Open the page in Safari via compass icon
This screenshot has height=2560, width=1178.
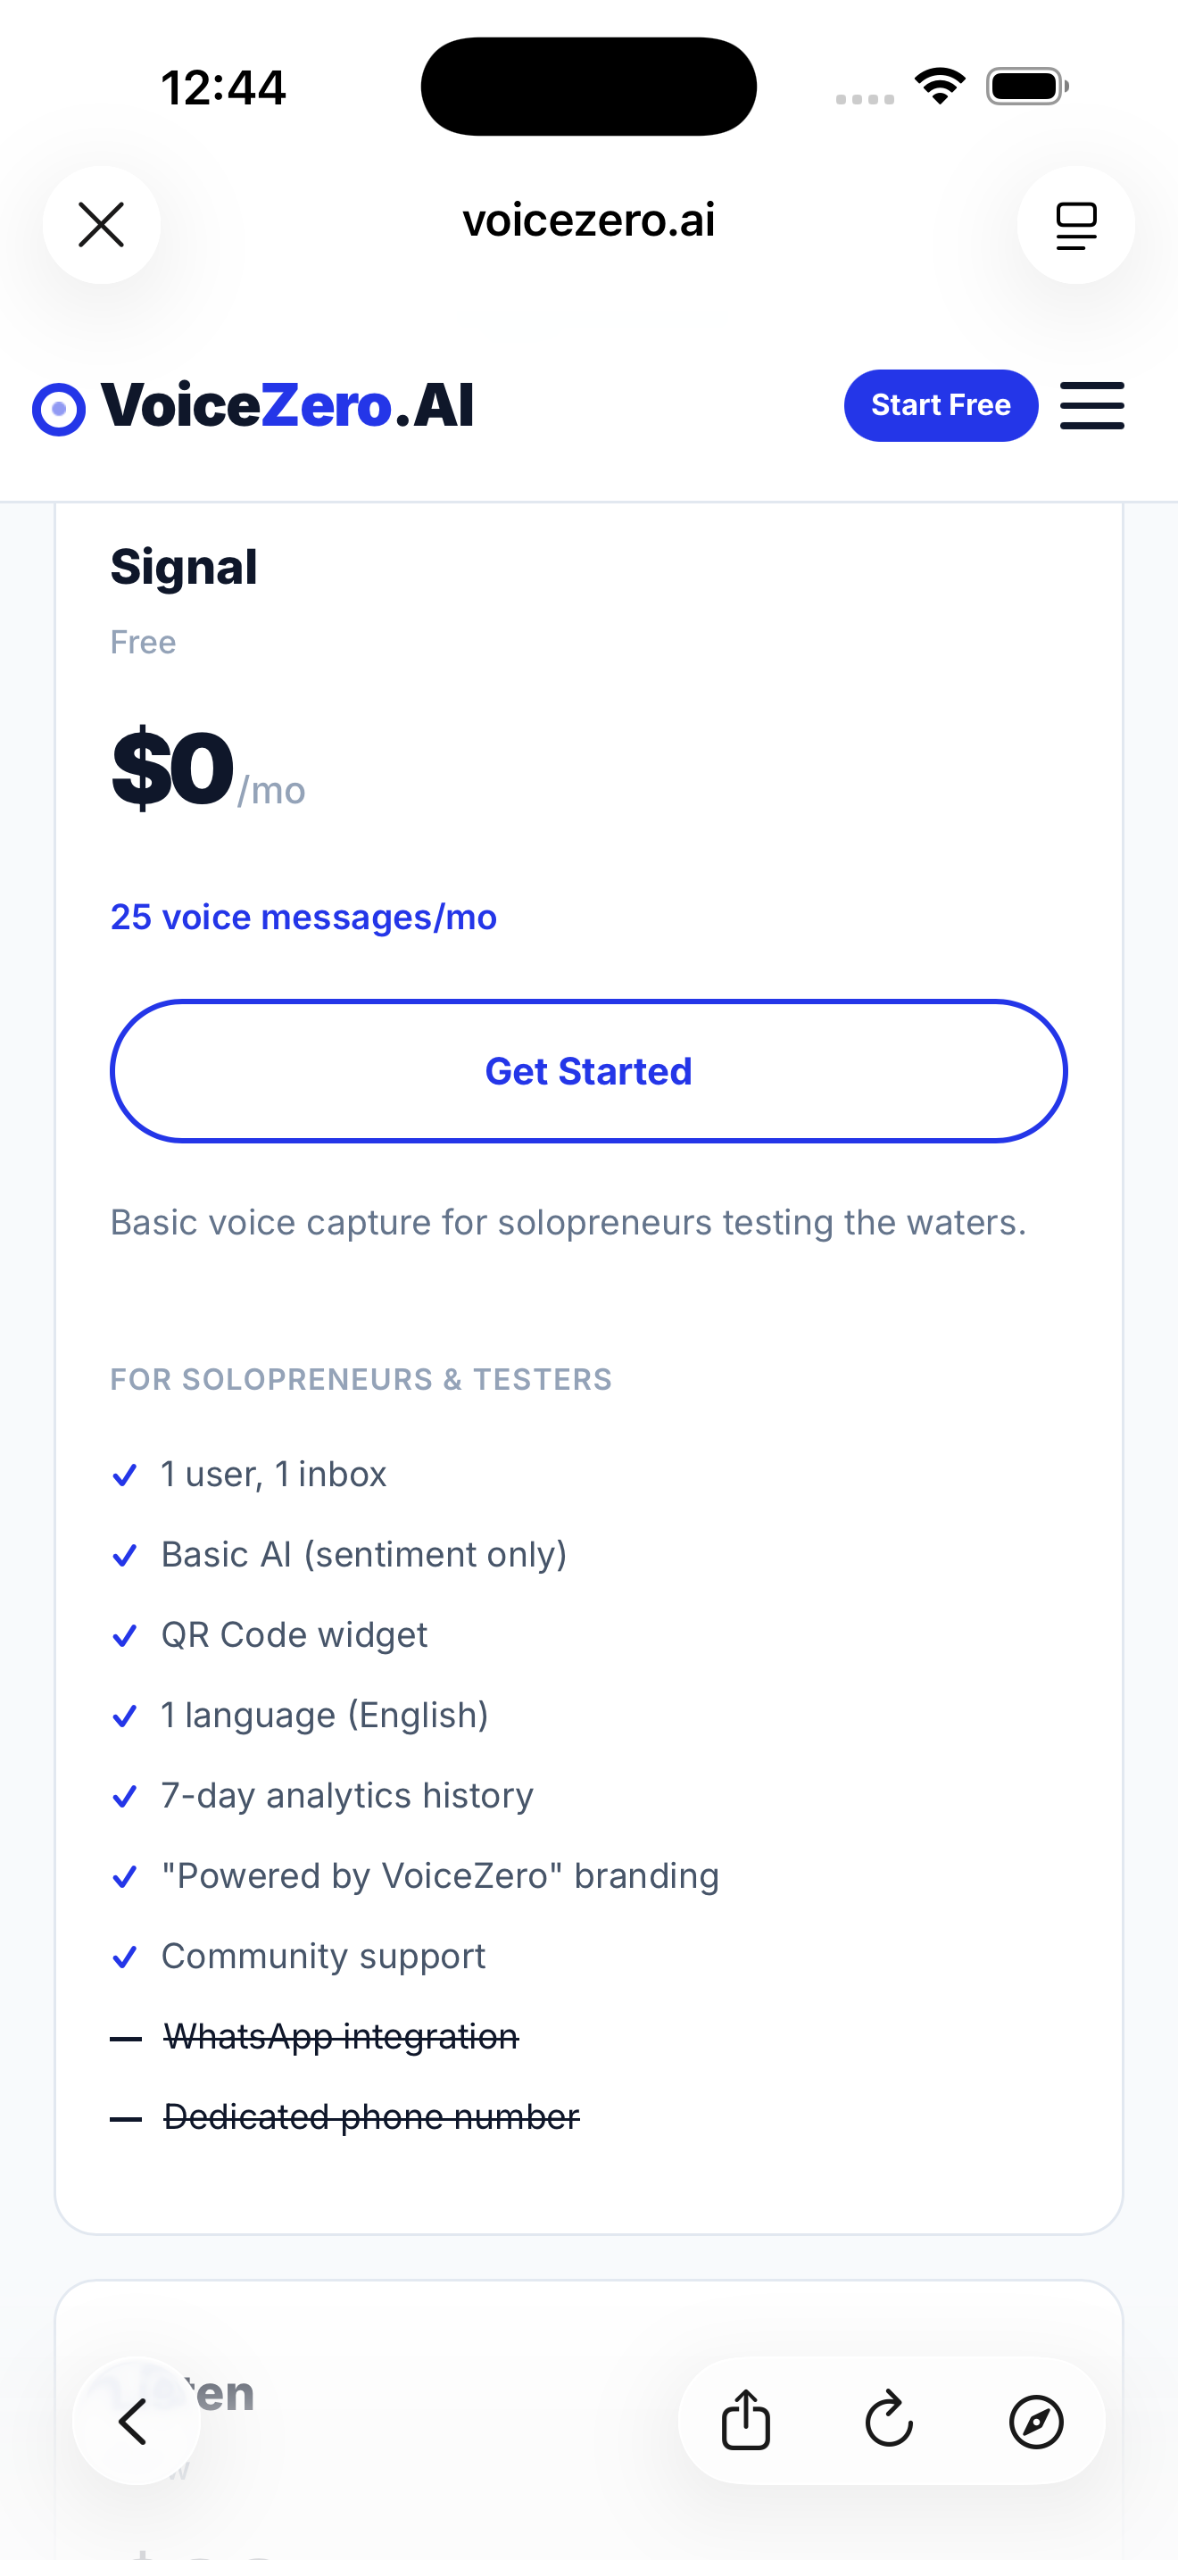coord(1033,2422)
